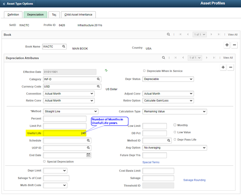
Task: Go to last row in Book section
Action: pos(219,34)
